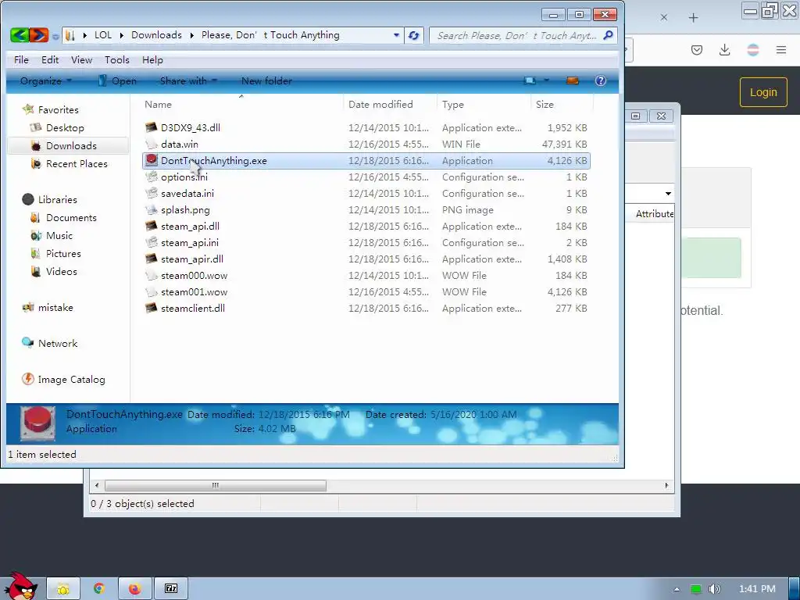Click the Login button on webpage
The image size is (800, 600).
pyautogui.click(x=763, y=92)
